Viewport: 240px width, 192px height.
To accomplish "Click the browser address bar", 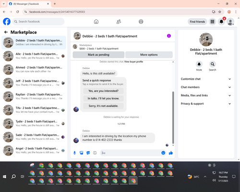I will pyautogui.click(x=119, y=12).
